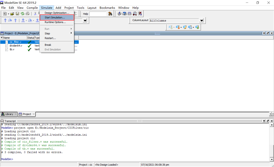Open the File menu
274x167 pixels.
[3, 8]
